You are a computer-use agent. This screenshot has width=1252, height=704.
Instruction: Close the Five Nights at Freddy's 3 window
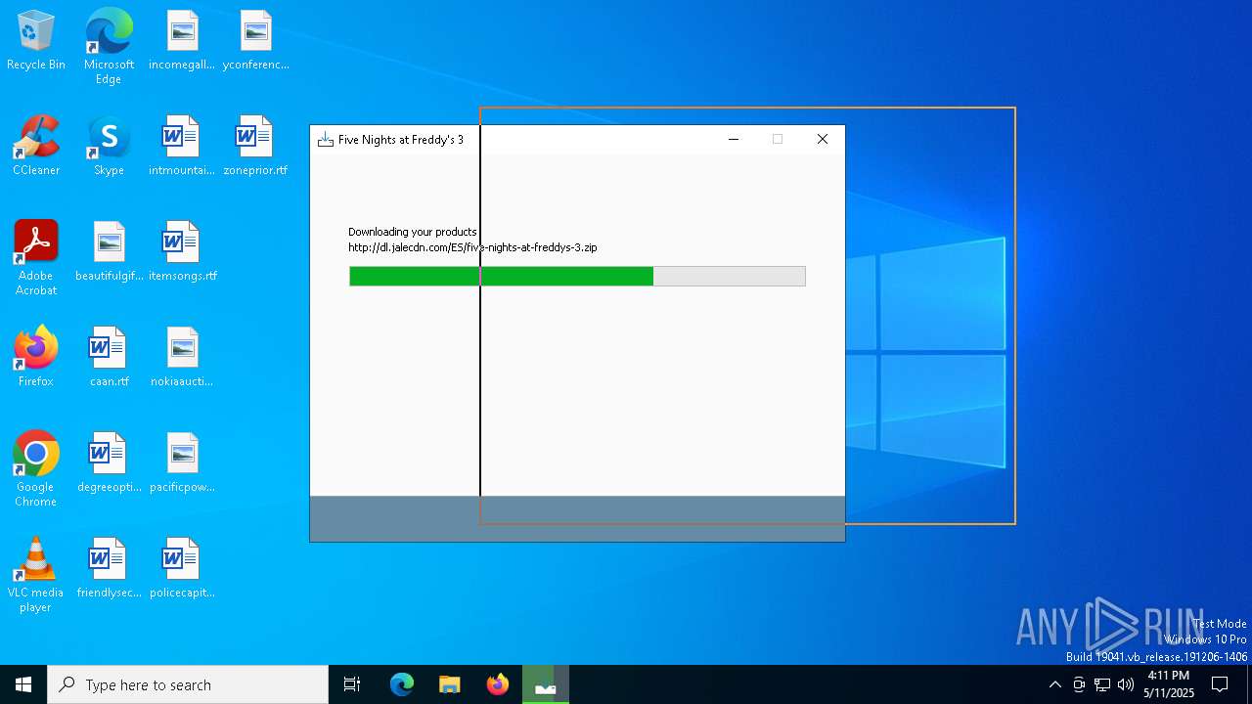(823, 140)
